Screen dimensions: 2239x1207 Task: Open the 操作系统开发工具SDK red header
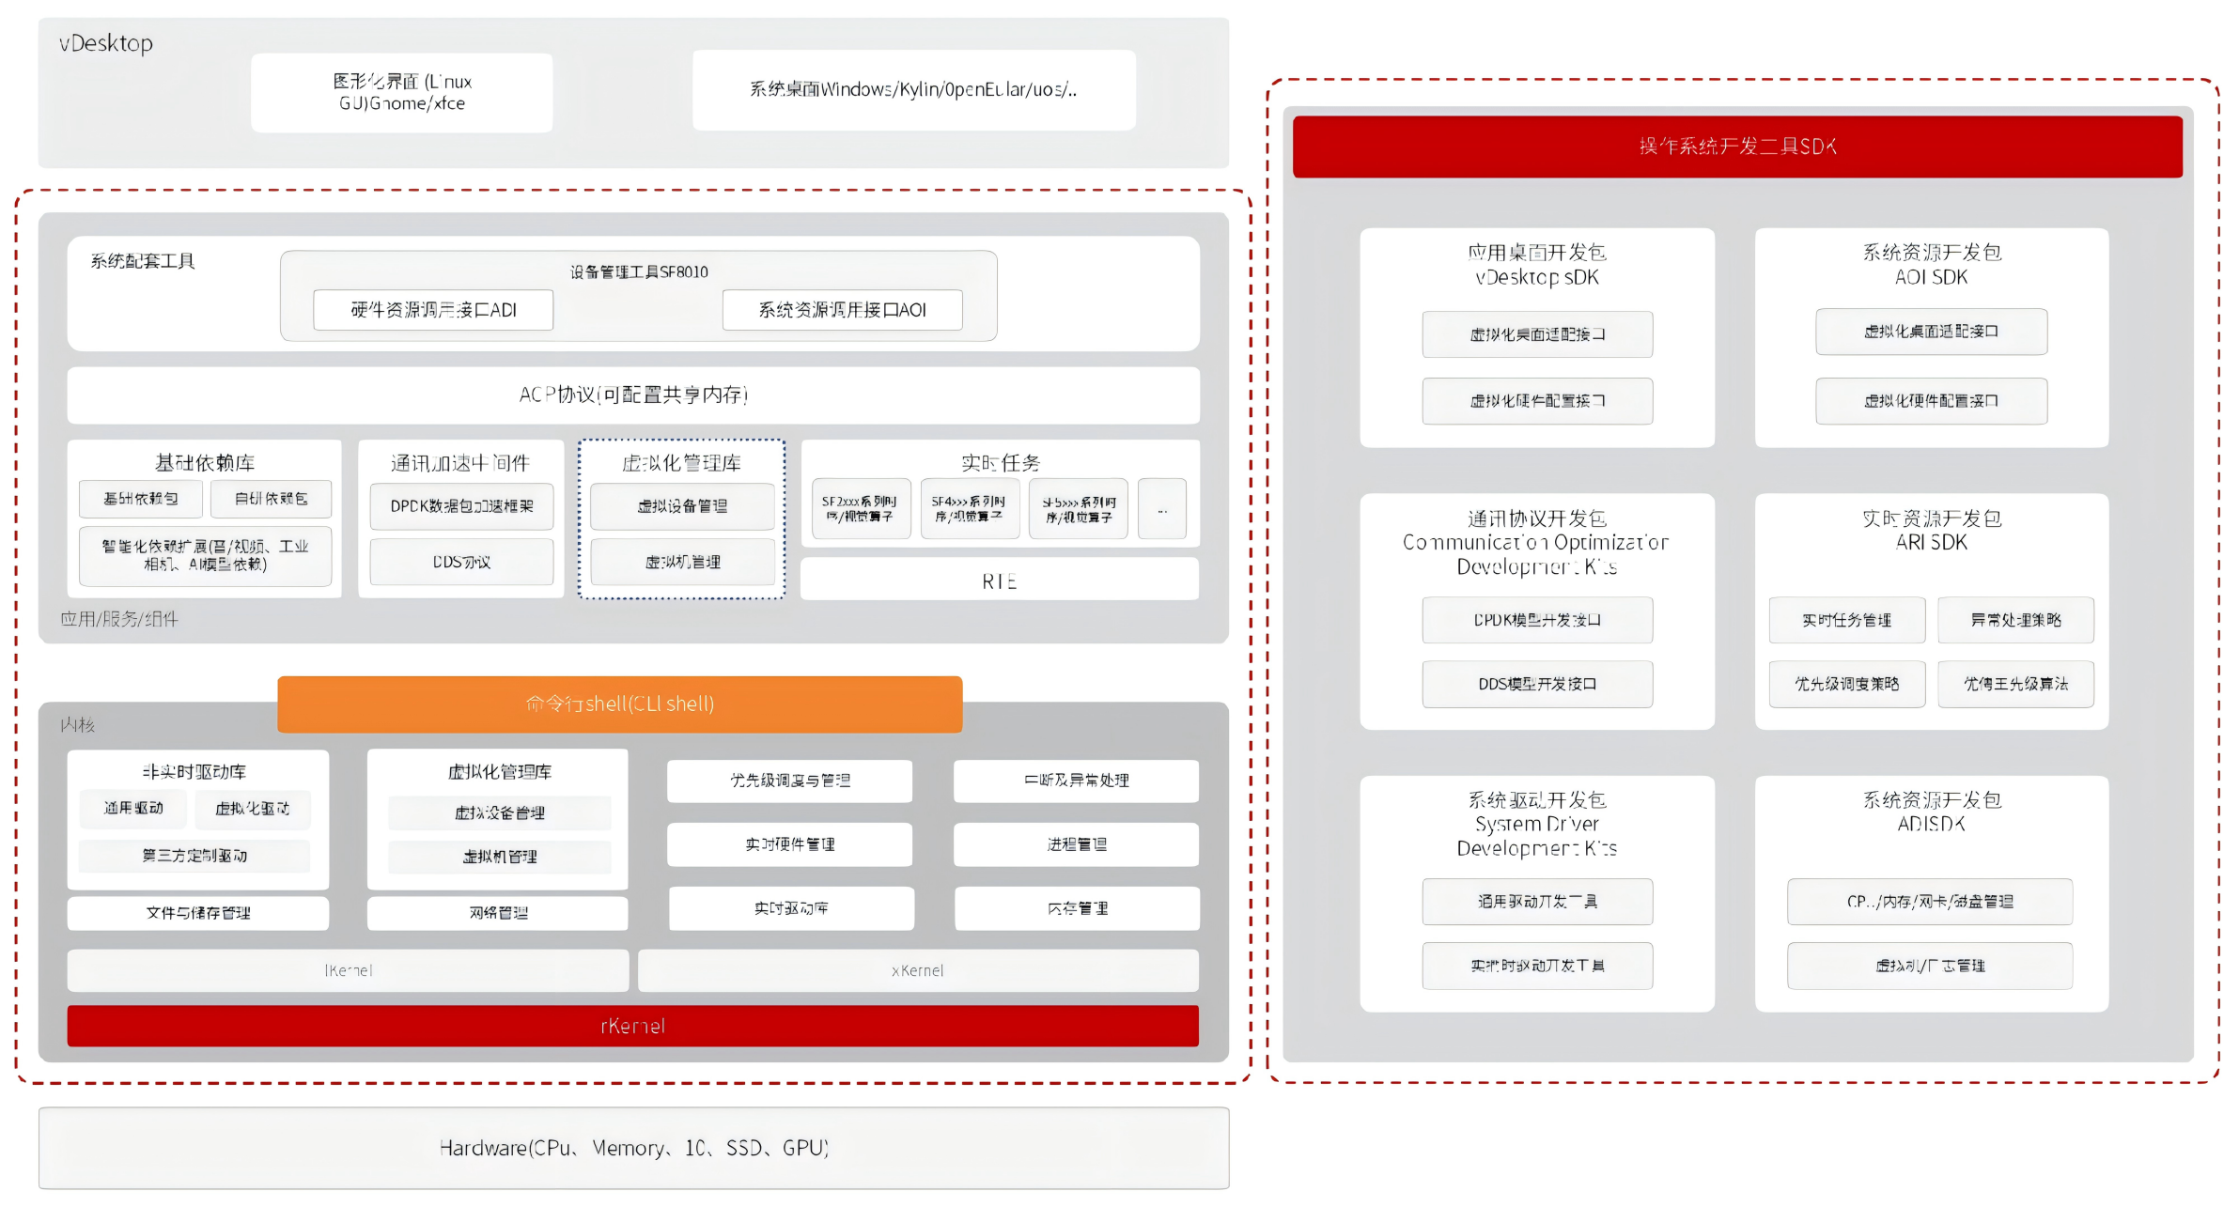(x=1736, y=147)
